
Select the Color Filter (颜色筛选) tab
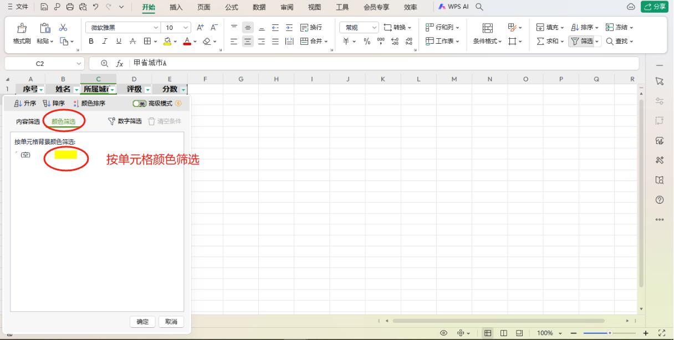tap(64, 121)
